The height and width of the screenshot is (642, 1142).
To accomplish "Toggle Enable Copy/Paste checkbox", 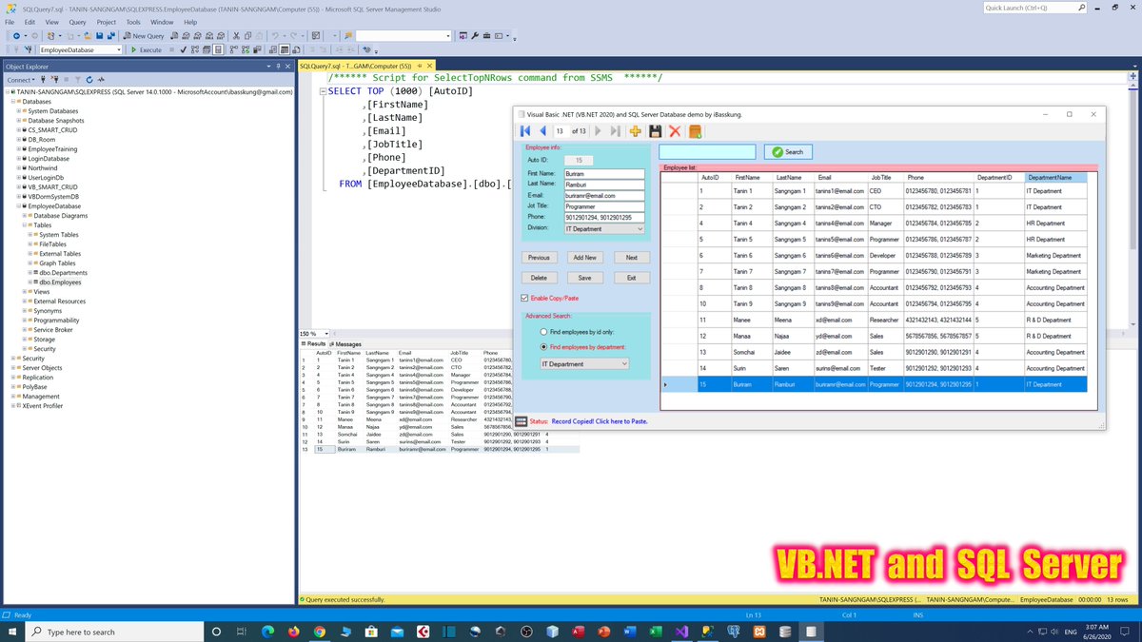I will (x=525, y=298).
